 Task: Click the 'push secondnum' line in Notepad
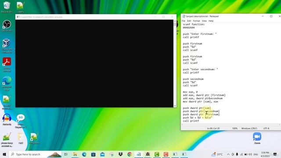tap(193, 79)
